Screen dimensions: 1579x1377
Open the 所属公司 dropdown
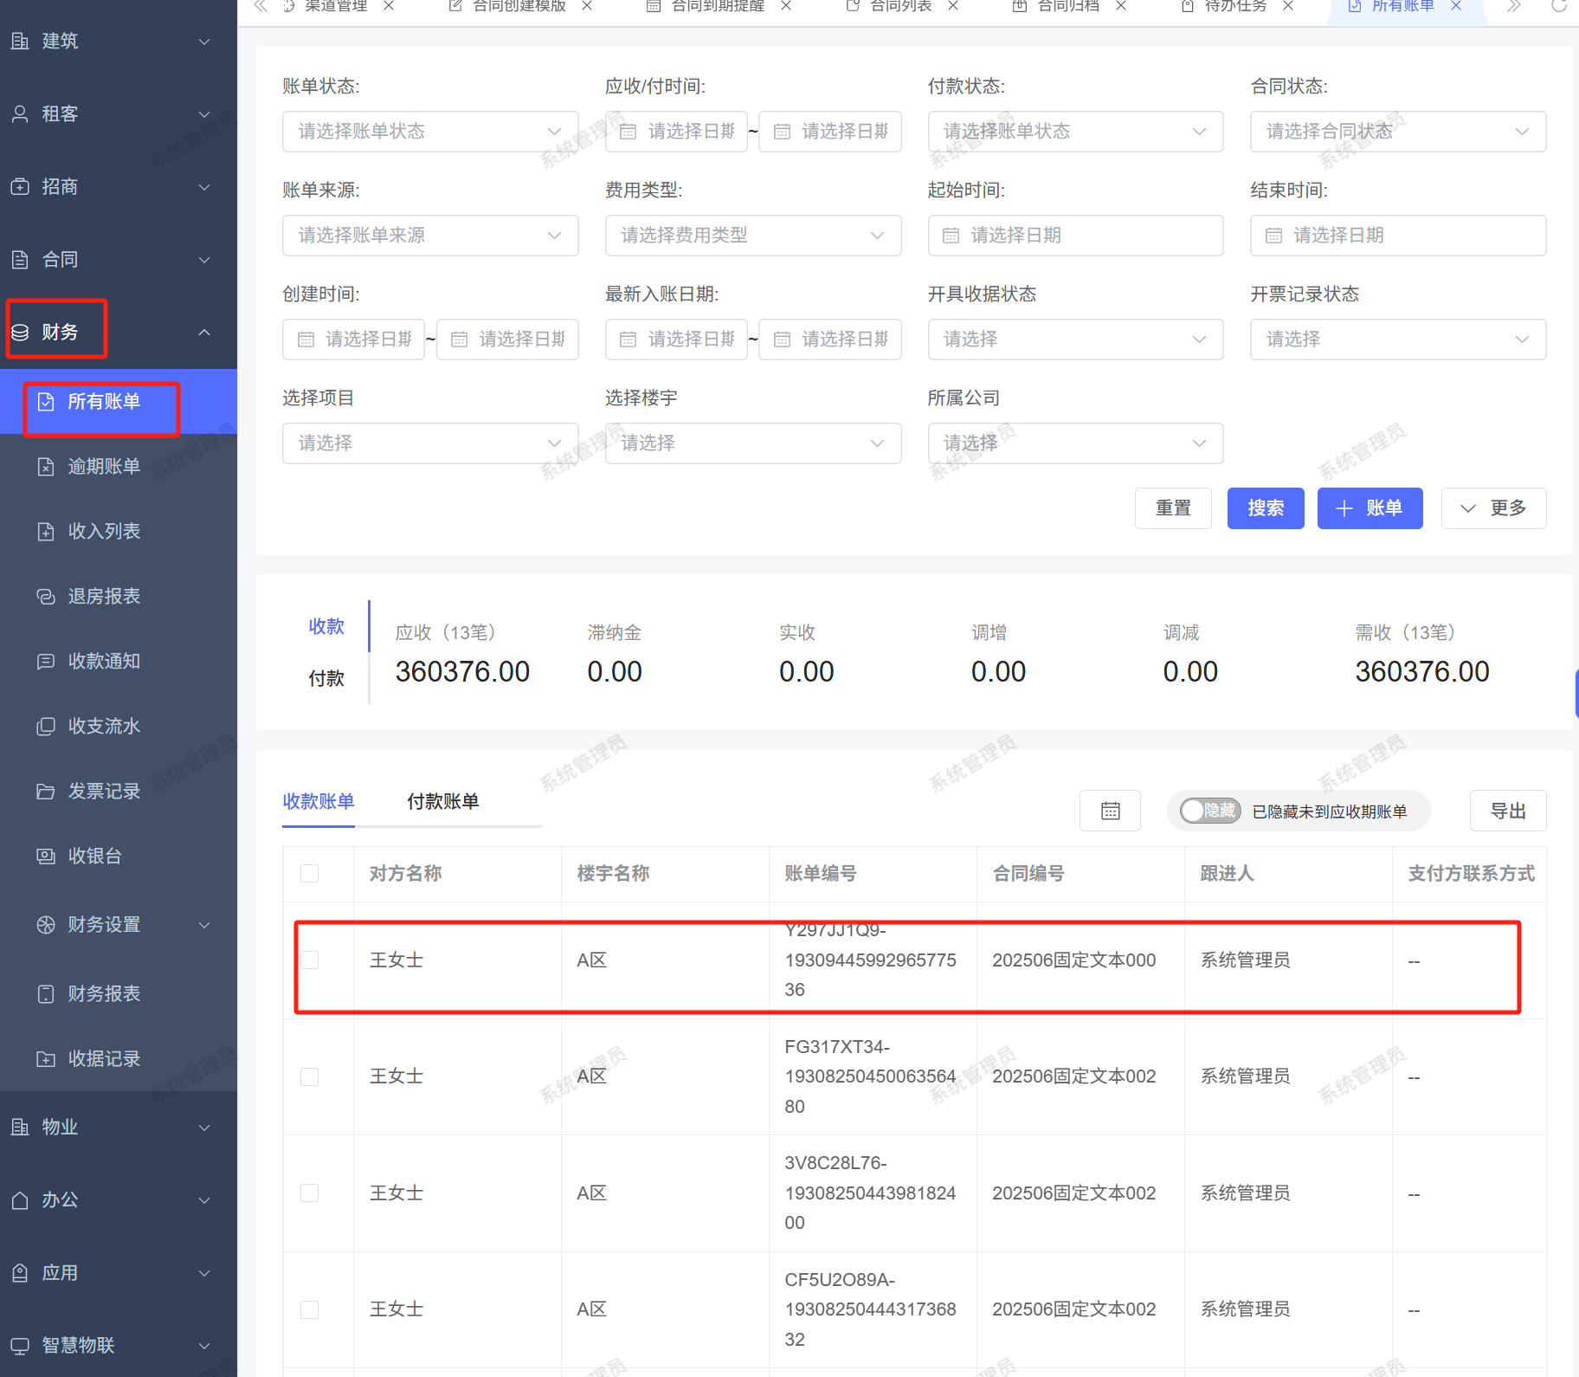click(x=1074, y=443)
